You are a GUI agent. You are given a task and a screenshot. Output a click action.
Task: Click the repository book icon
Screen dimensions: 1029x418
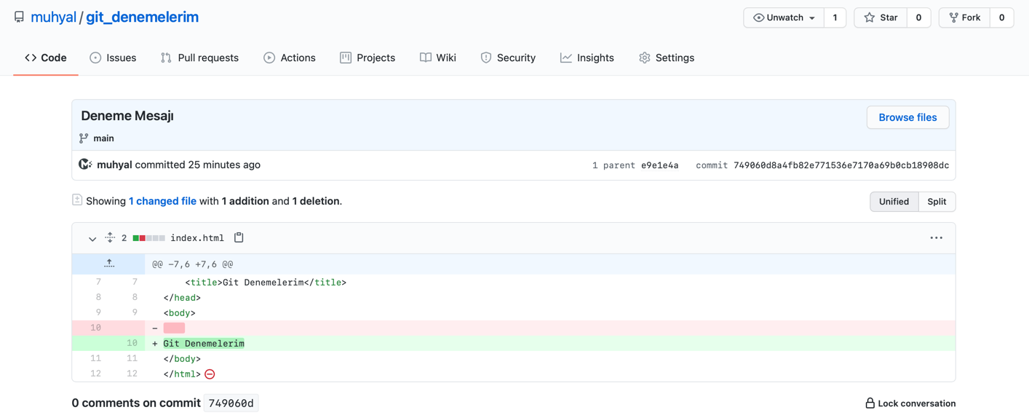[19, 17]
